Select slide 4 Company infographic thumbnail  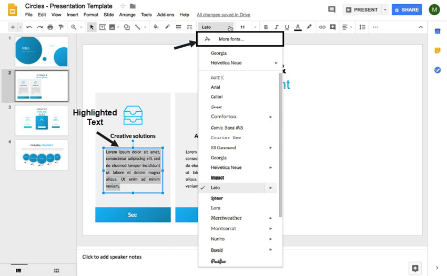click(42, 155)
